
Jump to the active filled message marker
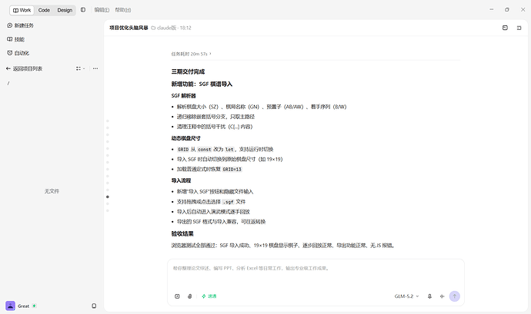(108, 197)
